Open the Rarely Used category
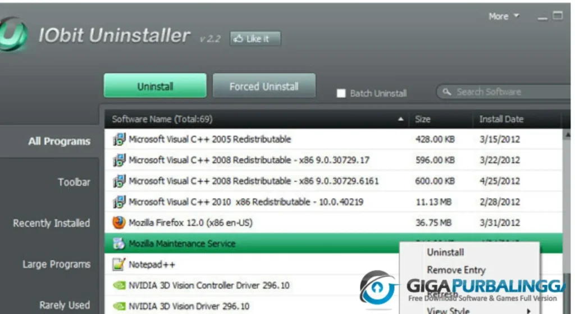Viewport: 575px width, 314px height. [65, 305]
